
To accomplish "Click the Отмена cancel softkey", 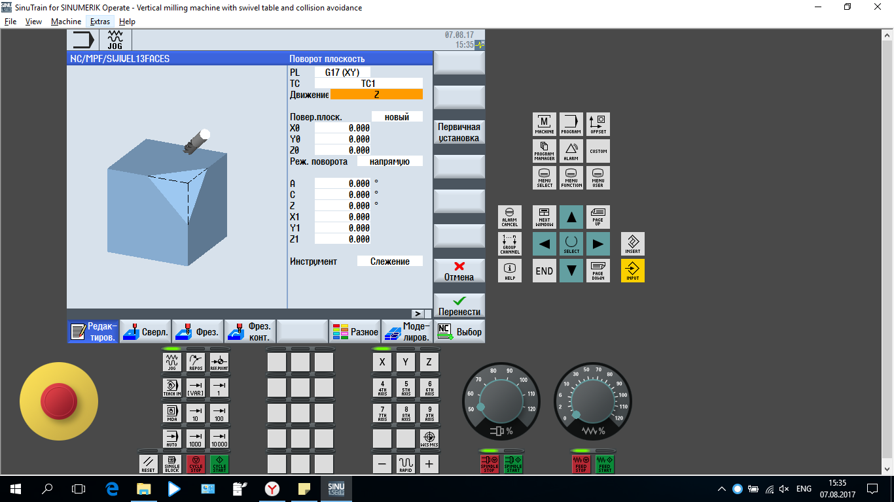I will pyautogui.click(x=459, y=271).
